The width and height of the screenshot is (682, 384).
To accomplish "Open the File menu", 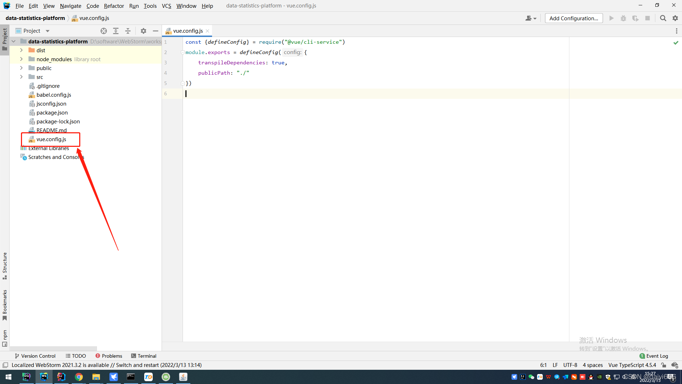I will pyautogui.click(x=20, y=6).
